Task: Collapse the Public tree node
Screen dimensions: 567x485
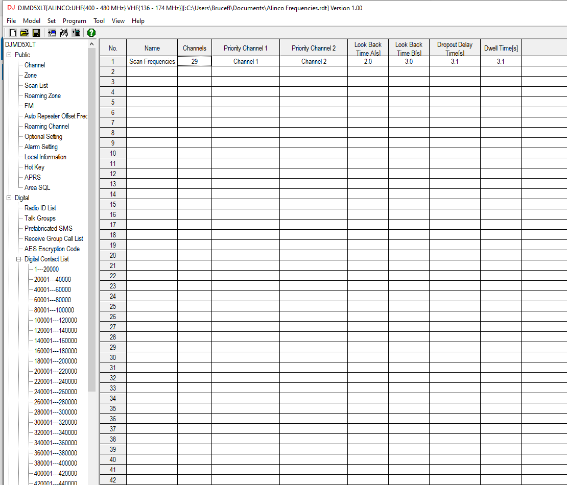Action: pyautogui.click(x=9, y=55)
